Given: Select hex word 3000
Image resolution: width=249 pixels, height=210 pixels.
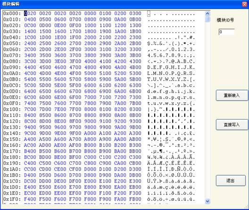Looking at the screenshot, I should 90,49.
